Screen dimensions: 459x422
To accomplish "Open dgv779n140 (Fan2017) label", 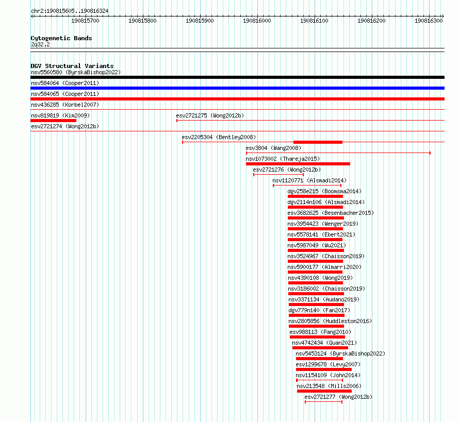I will tap(319, 310).
